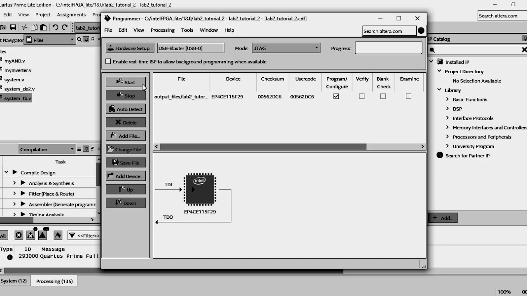The image size is (527, 296).
Task: Collapse the Compile Design task
Action: click(6, 173)
